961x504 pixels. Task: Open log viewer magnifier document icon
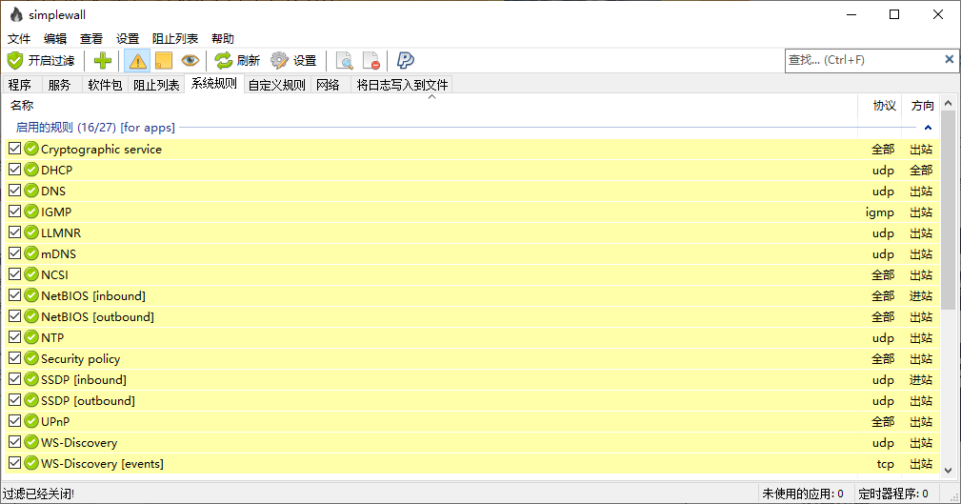click(345, 61)
